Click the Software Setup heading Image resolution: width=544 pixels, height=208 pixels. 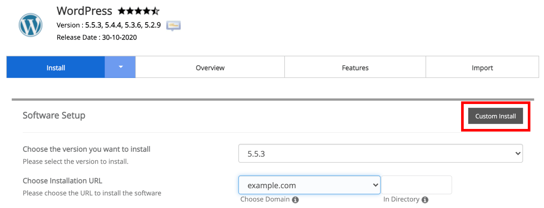54,115
